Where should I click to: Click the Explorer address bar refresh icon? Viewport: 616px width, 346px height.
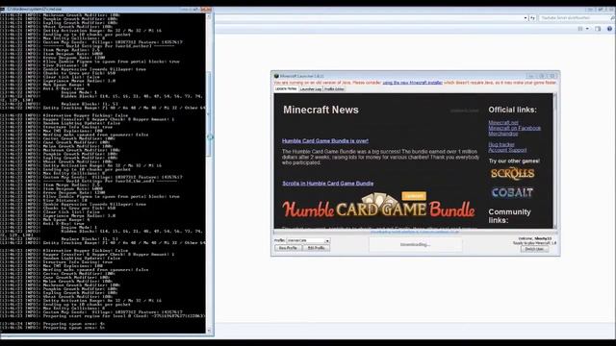532,18
